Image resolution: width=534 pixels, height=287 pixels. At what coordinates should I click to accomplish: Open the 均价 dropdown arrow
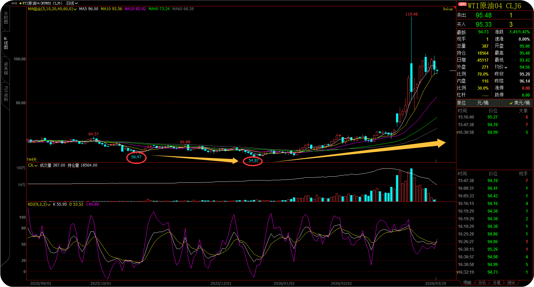coord(506,67)
